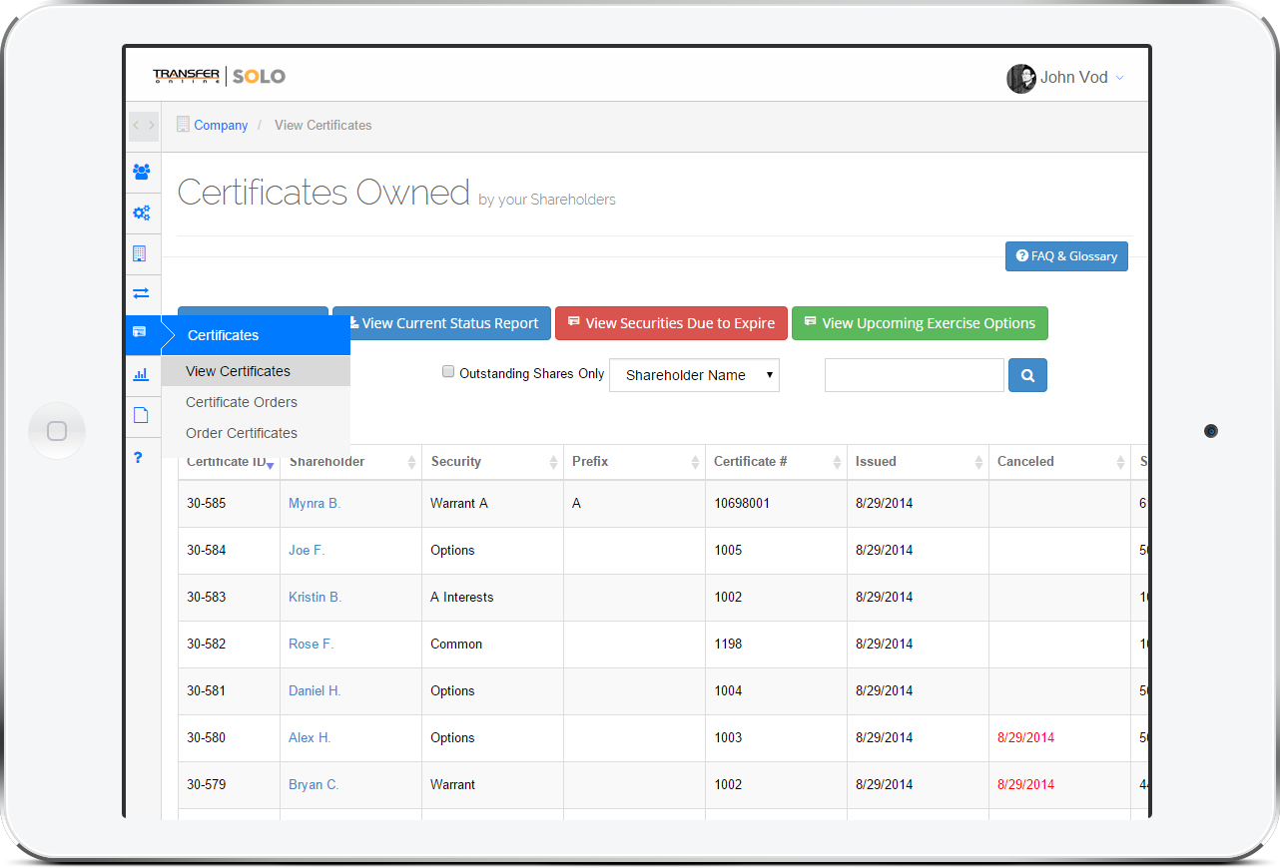Open the Shareholders people icon in sidebar
The width and height of the screenshot is (1280, 868).
pos(142,172)
